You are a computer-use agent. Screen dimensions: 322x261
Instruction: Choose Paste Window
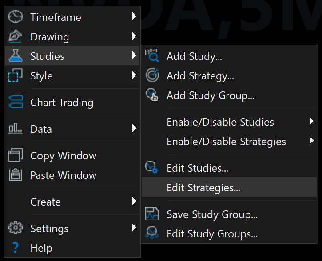[x=72, y=174]
